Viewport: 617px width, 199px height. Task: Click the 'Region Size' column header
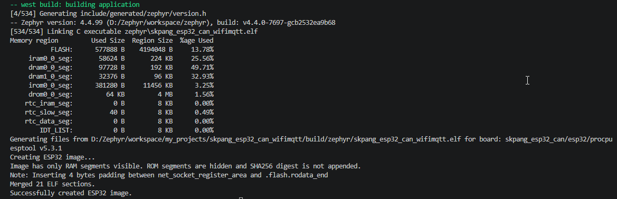tap(153, 41)
